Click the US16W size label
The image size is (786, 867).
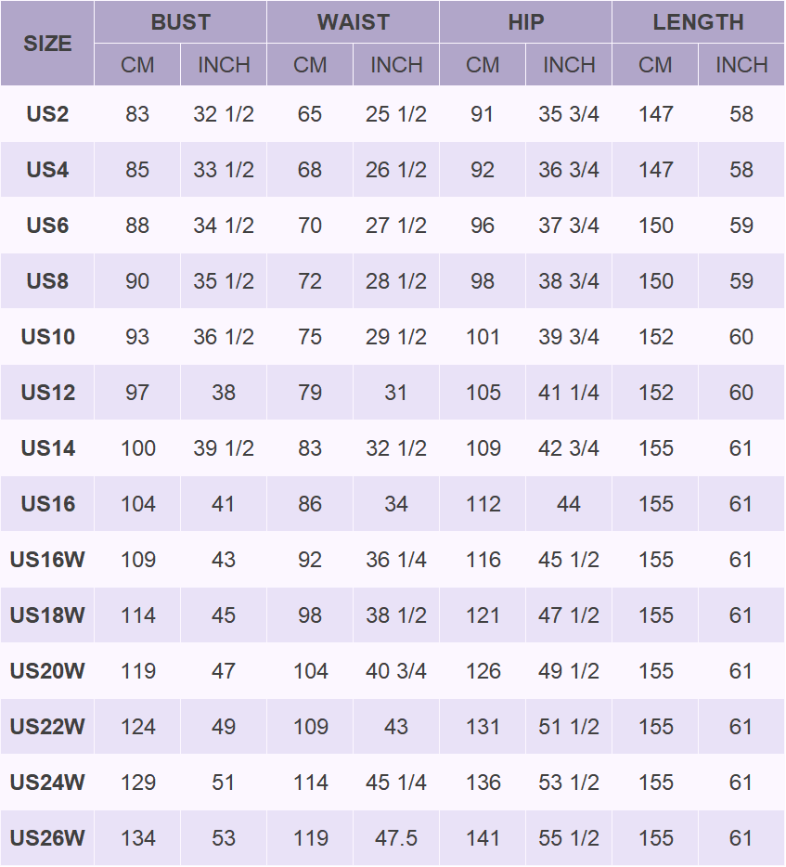point(47,560)
